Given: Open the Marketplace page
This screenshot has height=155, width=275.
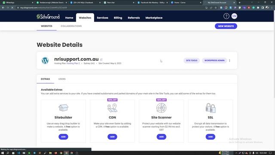Looking at the screenshot, I should 154,18.
